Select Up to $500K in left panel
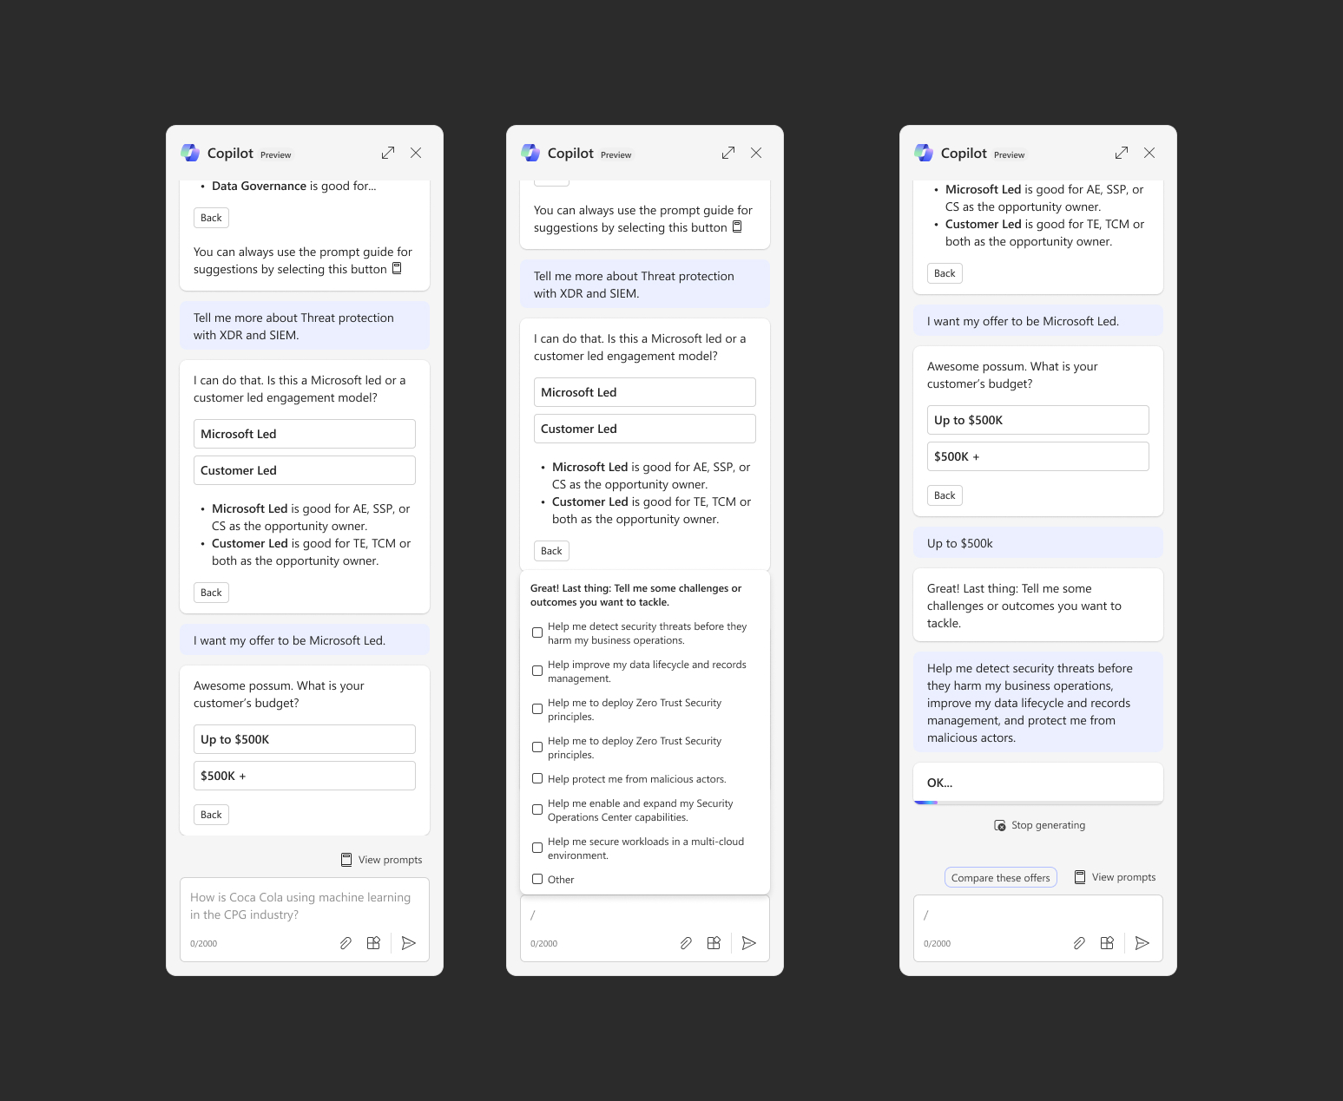Screen dimensions: 1343x1101 [305, 739]
